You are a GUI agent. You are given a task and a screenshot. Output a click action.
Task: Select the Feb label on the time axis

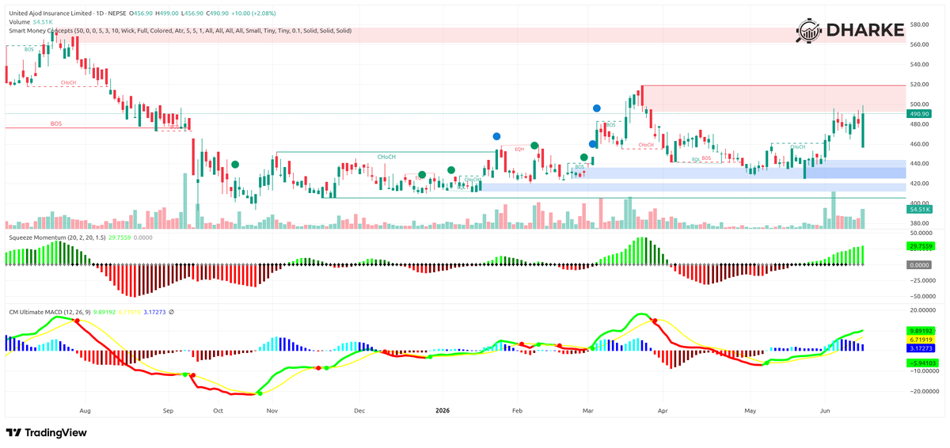pyautogui.click(x=518, y=412)
